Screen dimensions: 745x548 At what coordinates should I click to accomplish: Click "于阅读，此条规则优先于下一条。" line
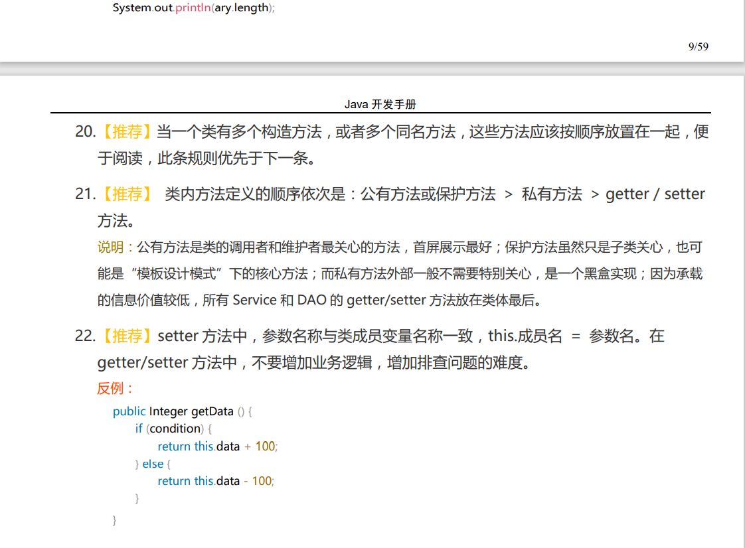pos(207,158)
